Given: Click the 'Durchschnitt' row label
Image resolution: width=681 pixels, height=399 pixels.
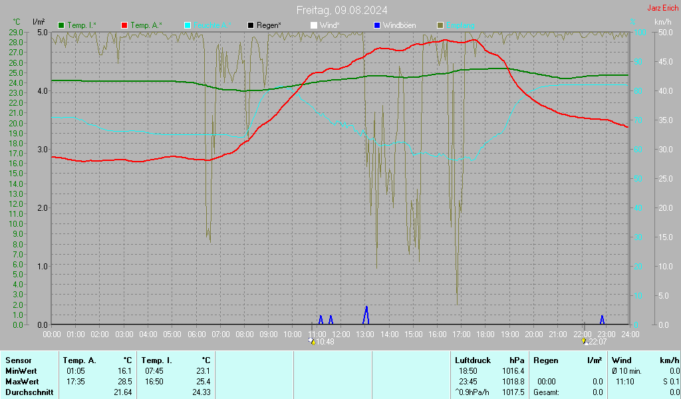Looking at the screenshot, I should (29, 392).
